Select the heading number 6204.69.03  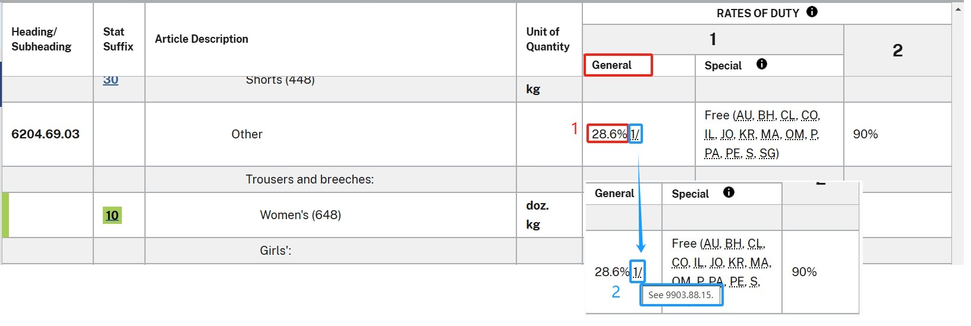[x=45, y=134]
